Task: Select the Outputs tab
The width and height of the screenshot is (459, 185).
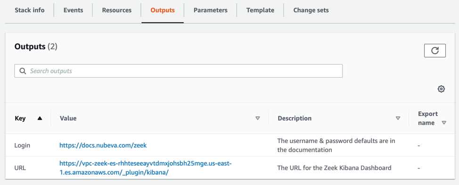Action: (x=163, y=10)
